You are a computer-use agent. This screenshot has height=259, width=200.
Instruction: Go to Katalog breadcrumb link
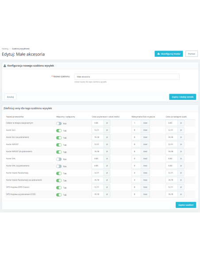pos(5,49)
